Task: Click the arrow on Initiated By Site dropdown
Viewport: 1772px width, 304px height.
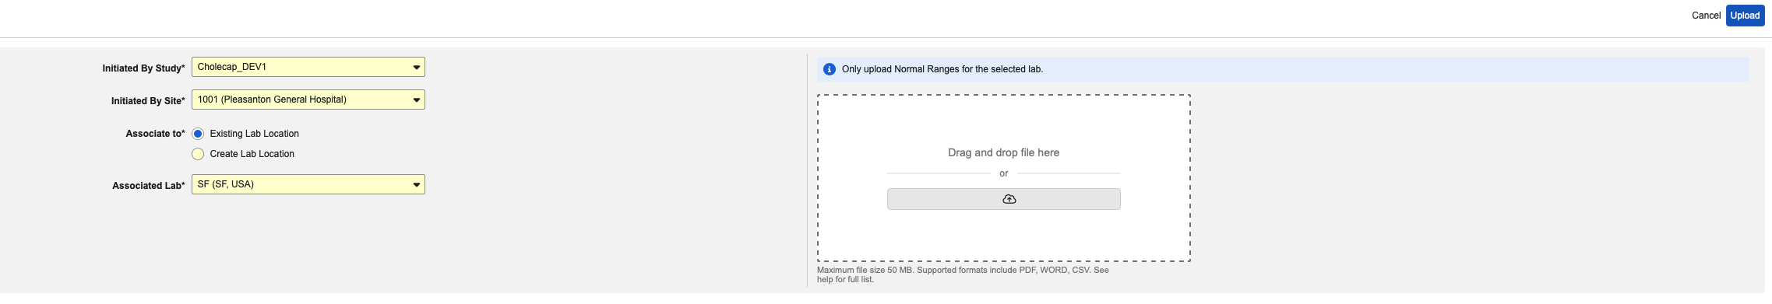Action: pyautogui.click(x=417, y=100)
